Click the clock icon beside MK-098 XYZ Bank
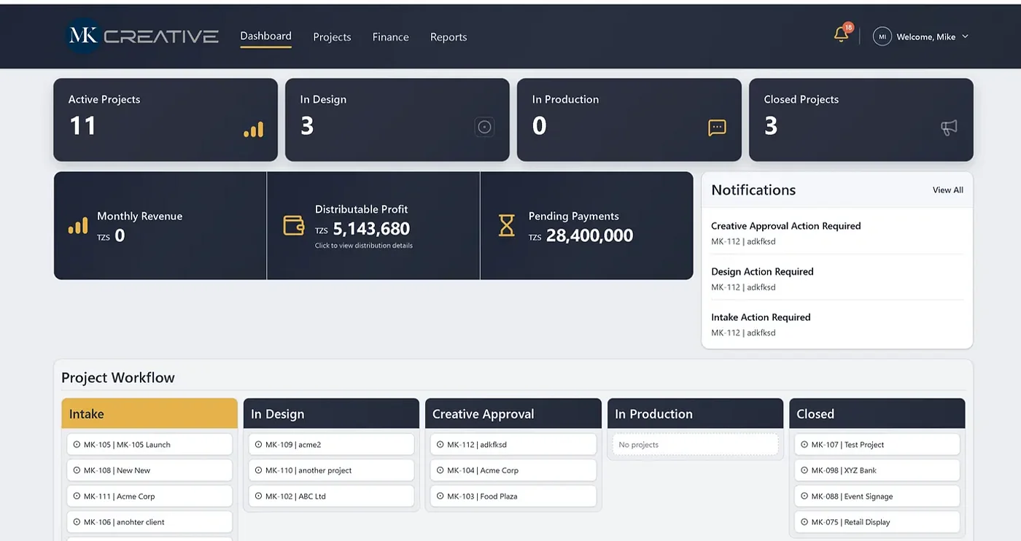Screen dimensions: 1021x541 (x=804, y=470)
